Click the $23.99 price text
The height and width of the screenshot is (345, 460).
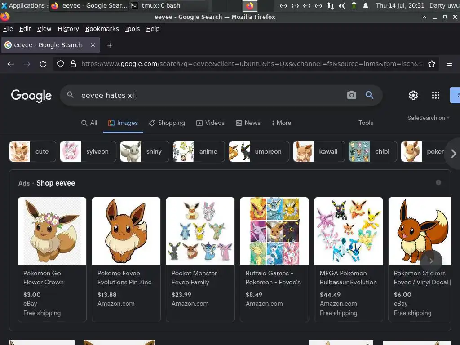click(x=181, y=295)
